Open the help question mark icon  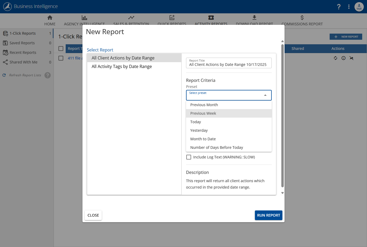click(x=339, y=7)
